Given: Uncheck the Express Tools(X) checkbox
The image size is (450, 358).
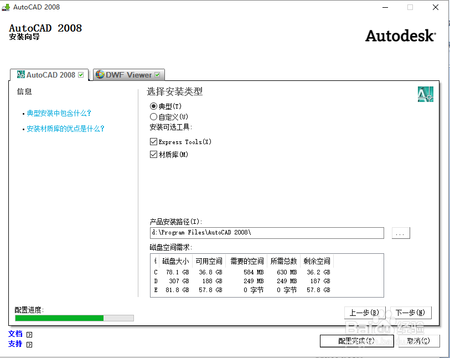Looking at the screenshot, I should point(153,141).
